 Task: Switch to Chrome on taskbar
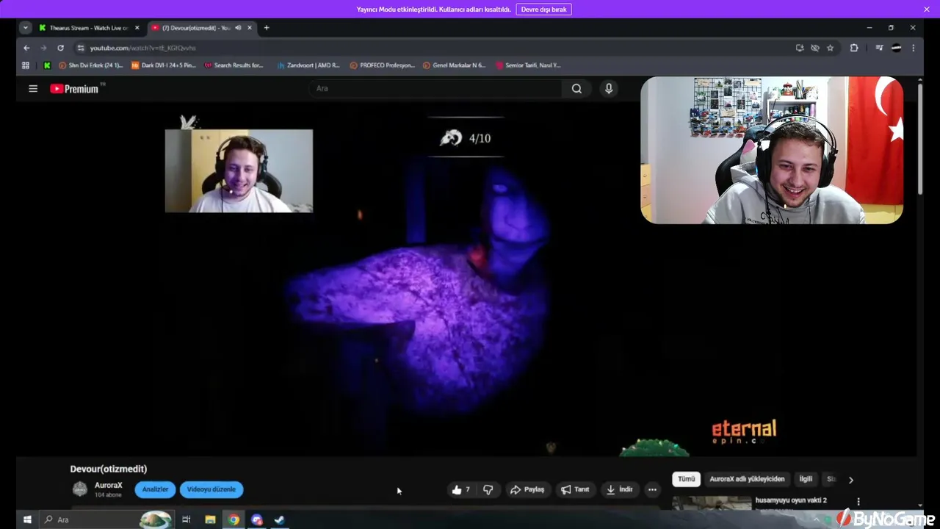(x=234, y=519)
